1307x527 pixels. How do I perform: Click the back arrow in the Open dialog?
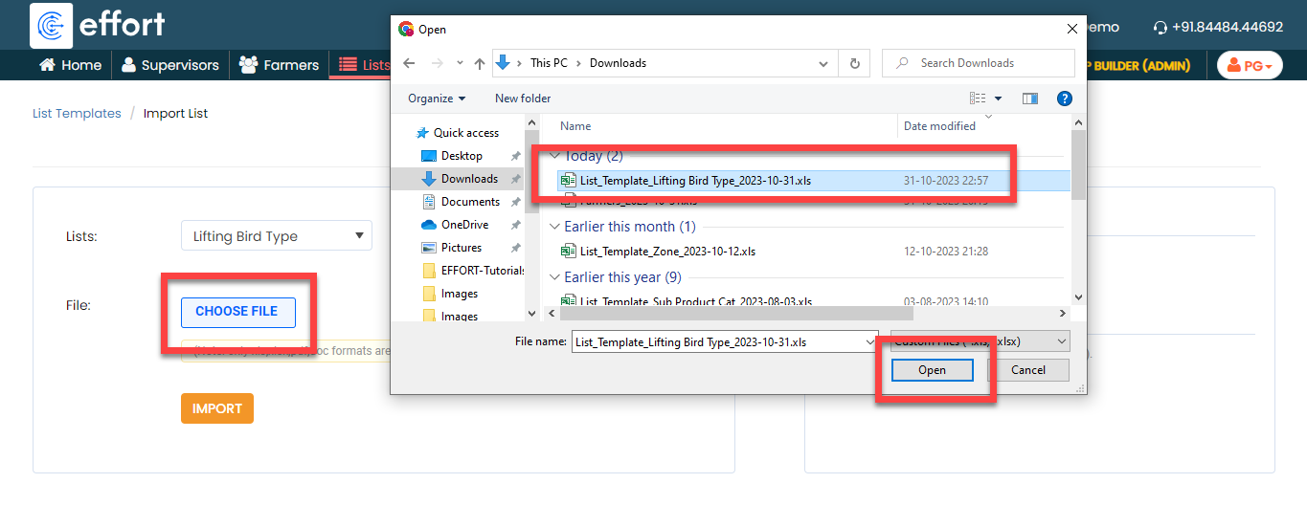[409, 63]
